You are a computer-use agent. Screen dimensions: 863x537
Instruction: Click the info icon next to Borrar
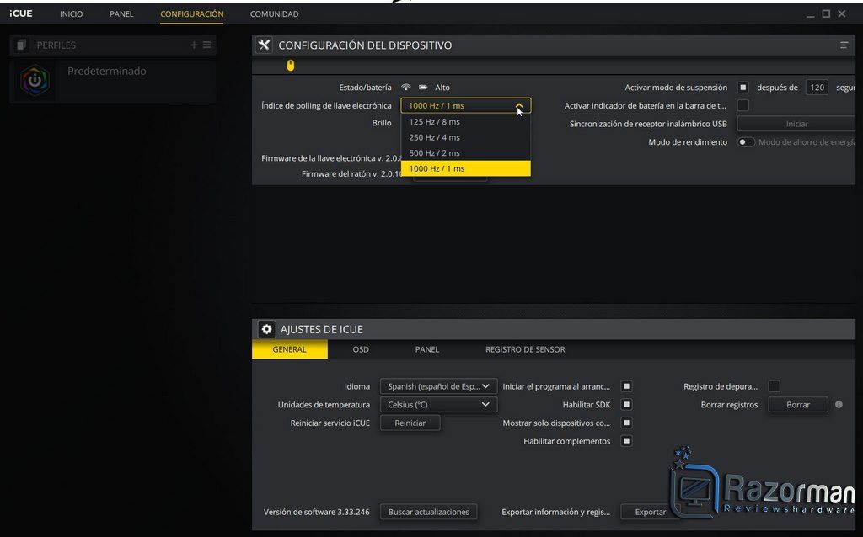click(x=839, y=405)
